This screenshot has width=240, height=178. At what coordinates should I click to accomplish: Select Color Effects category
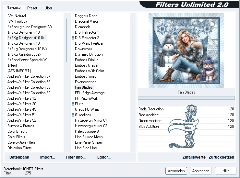tap(17, 131)
